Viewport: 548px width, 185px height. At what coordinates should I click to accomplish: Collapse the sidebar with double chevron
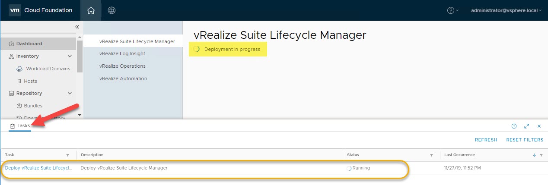(77, 27)
